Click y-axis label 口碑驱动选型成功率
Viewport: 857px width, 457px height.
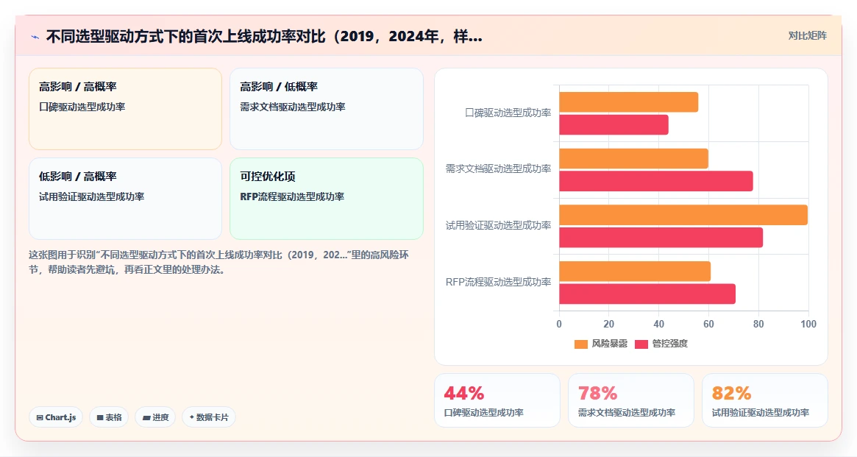pos(508,113)
